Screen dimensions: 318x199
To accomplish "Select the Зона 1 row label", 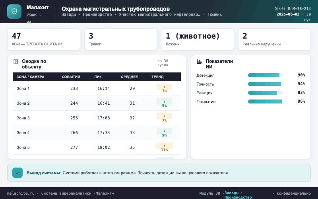I will pyautogui.click(x=23, y=88).
